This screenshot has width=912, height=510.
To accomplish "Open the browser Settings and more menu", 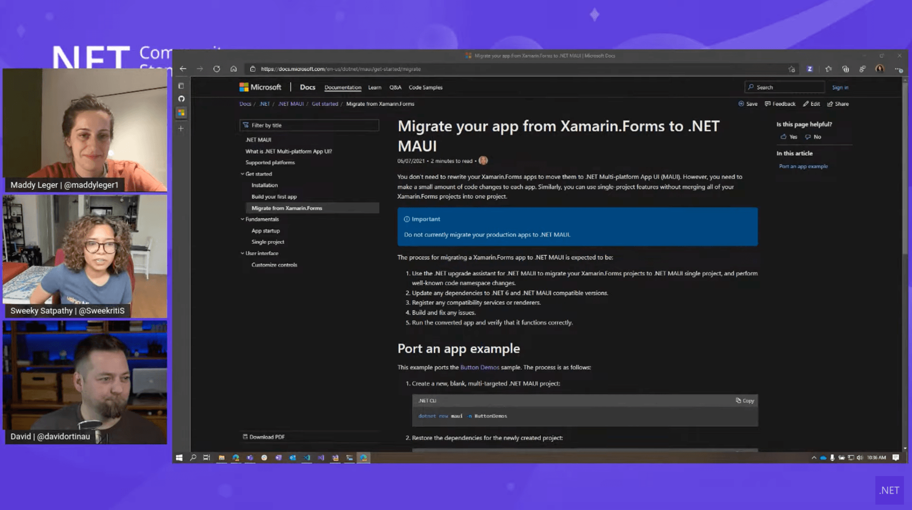I will click(x=898, y=69).
